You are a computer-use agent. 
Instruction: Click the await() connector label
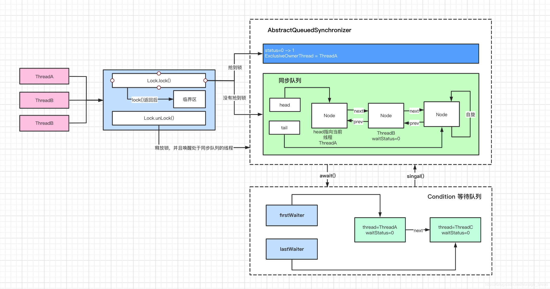click(327, 176)
